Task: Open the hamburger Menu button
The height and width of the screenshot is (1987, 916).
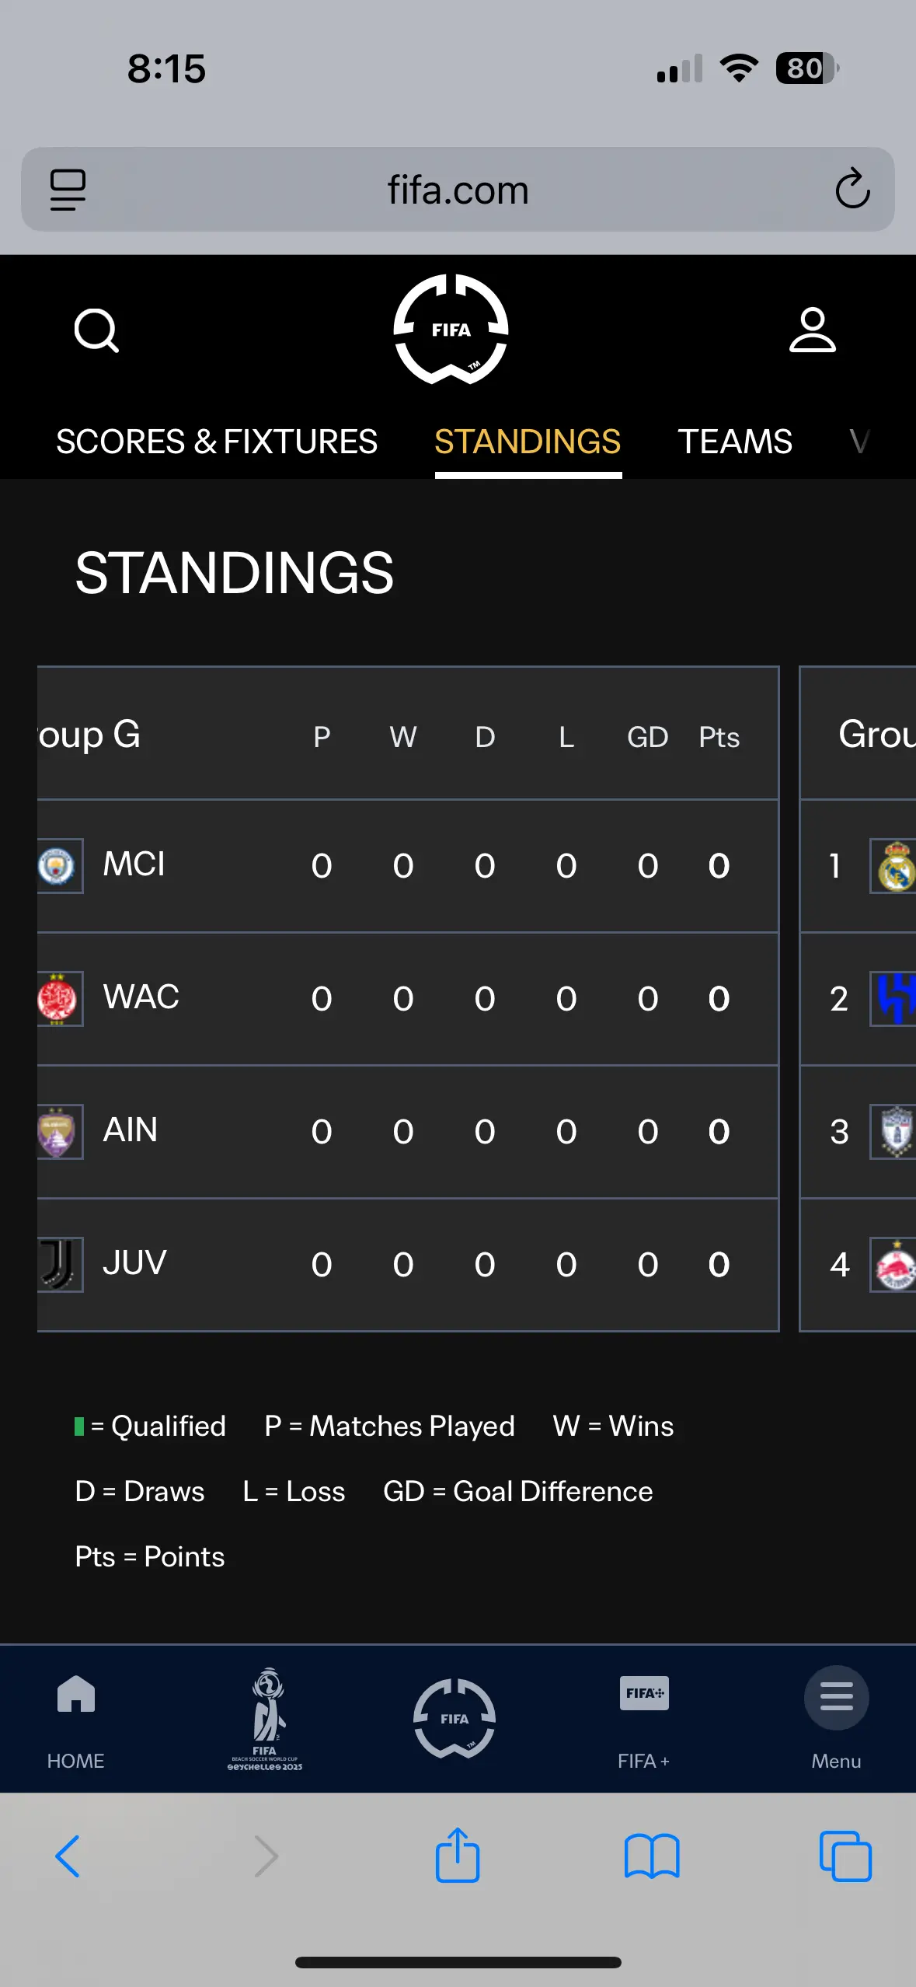Action: click(x=837, y=1719)
